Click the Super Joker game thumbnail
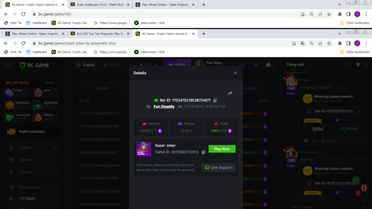 point(144,149)
